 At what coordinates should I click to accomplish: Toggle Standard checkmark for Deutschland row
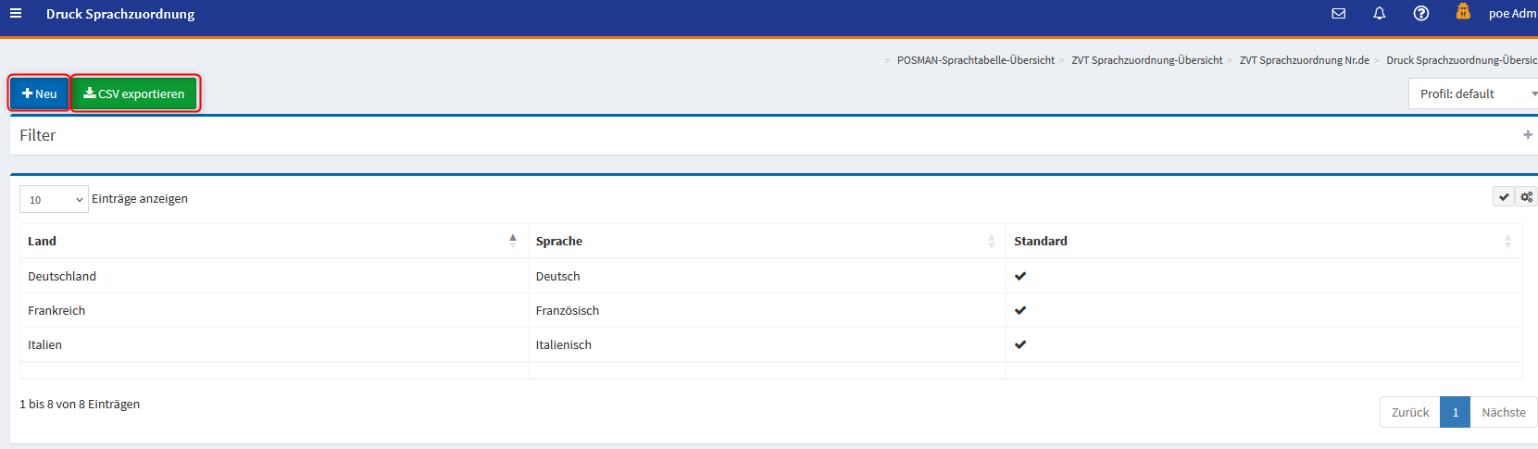click(1020, 276)
